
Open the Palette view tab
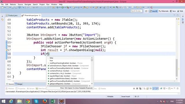coord(102,89)
